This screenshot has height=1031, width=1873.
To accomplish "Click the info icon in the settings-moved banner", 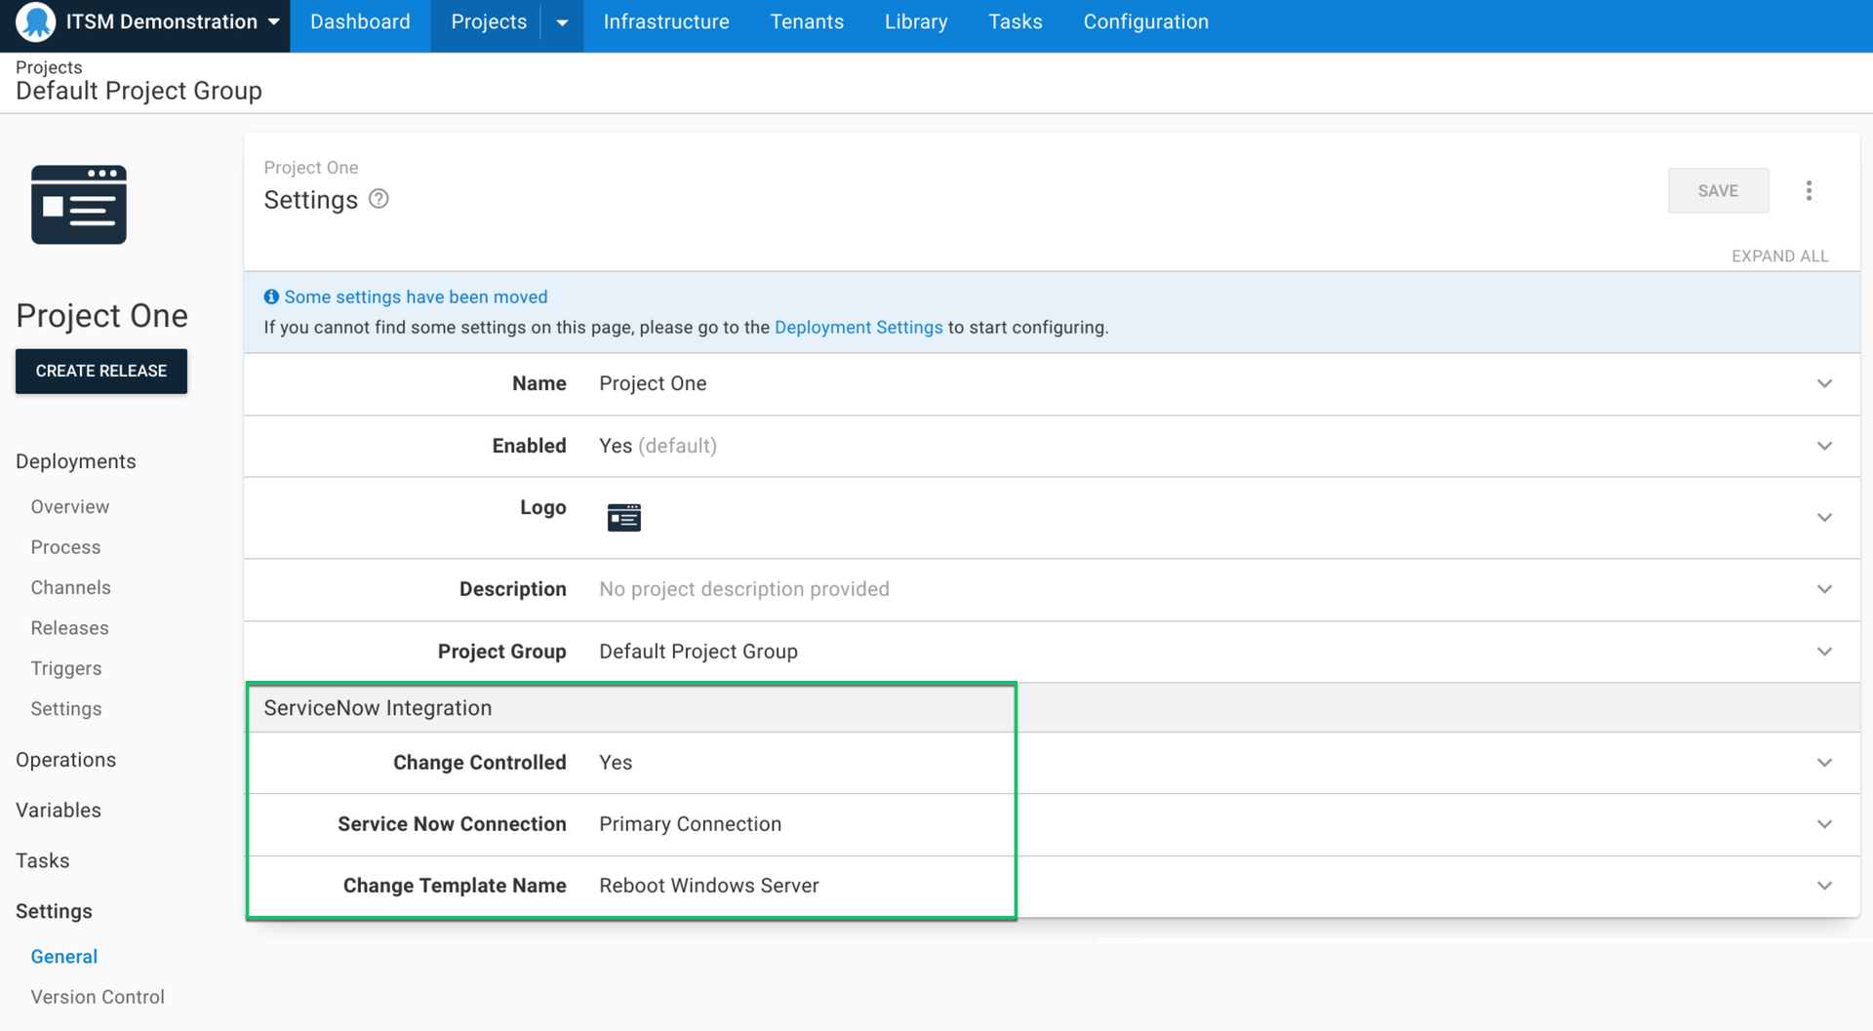I will click(271, 297).
